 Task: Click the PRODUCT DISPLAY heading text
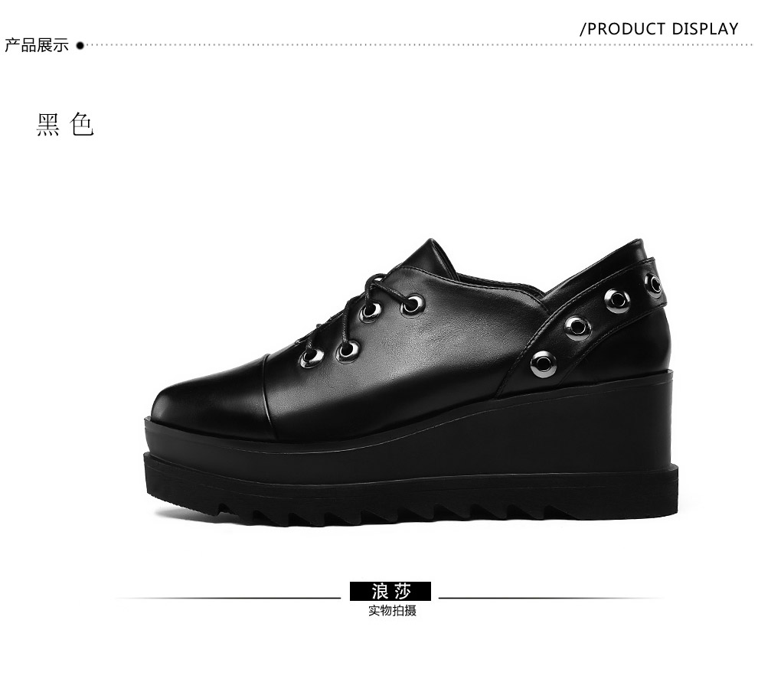point(659,29)
